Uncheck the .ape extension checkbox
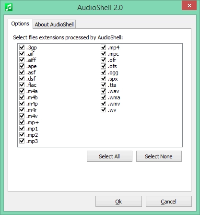The image size is (200, 215). pos(22,66)
